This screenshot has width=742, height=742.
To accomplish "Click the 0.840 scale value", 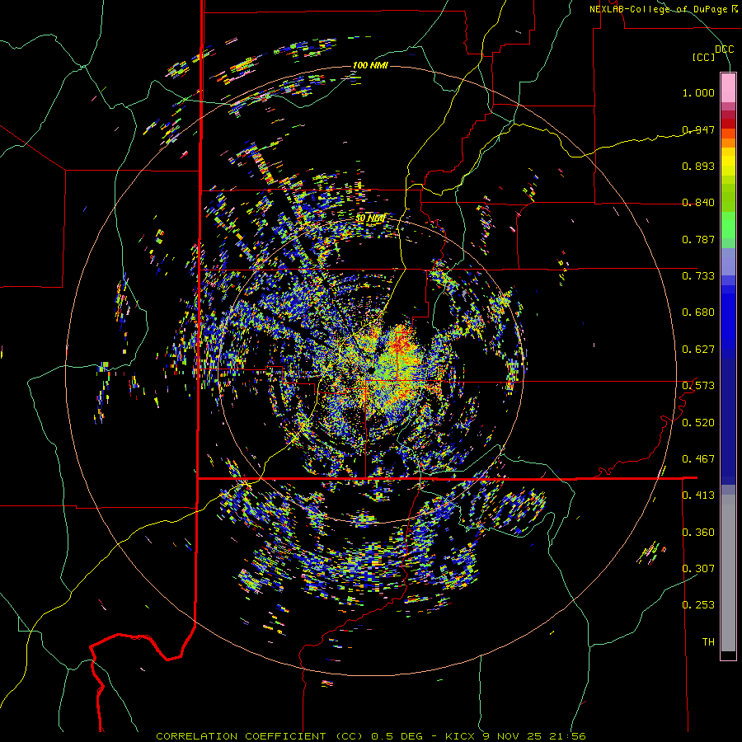I will pyautogui.click(x=698, y=203).
